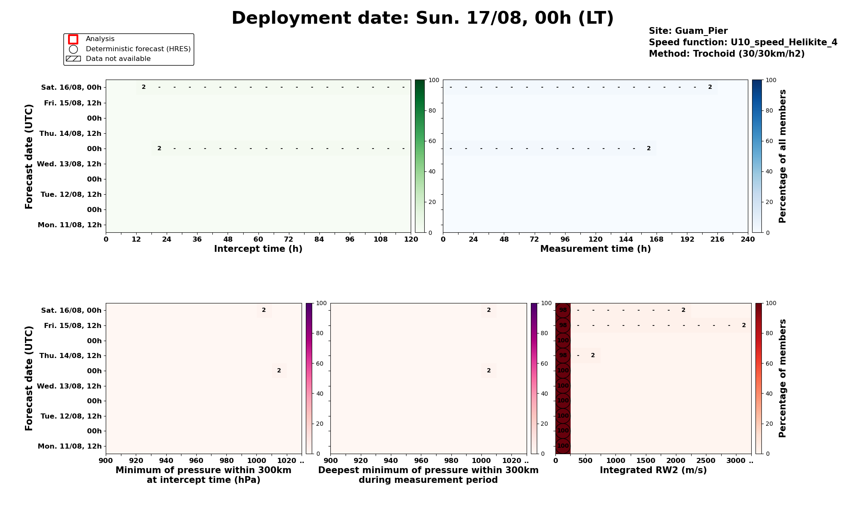Click the 98 circle in Sat. 16/08 RW2 row
This screenshot has height=529, width=846.
(x=563, y=310)
